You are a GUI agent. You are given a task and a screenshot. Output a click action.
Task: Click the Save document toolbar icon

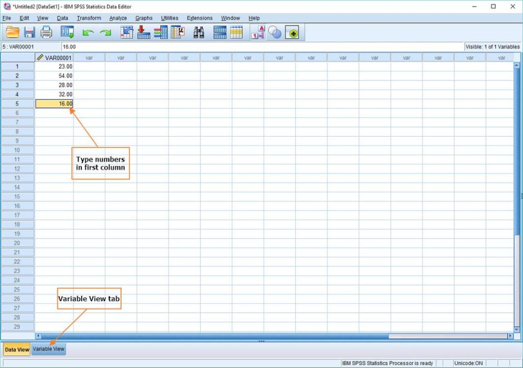tap(29, 32)
